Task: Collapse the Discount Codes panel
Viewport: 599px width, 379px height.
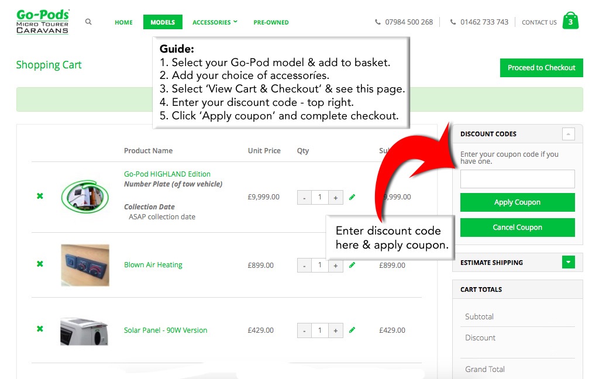Action: point(569,134)
